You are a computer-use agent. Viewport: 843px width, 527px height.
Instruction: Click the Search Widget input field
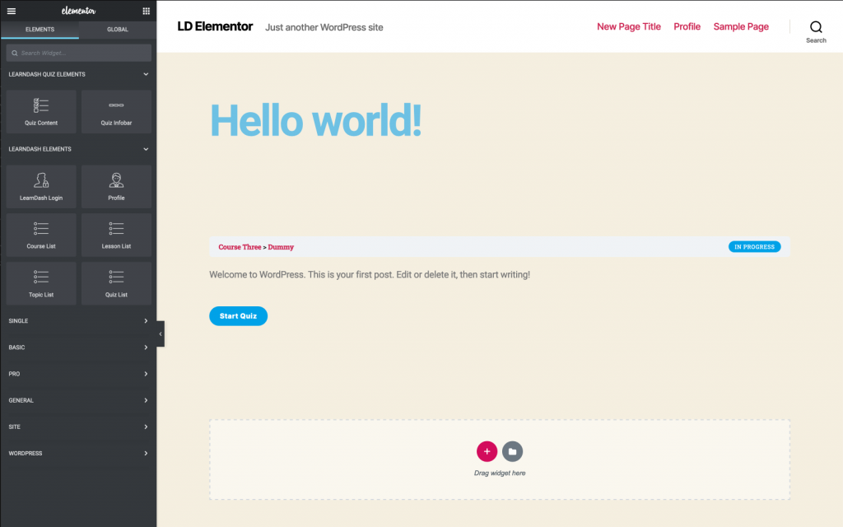[79, 53]
